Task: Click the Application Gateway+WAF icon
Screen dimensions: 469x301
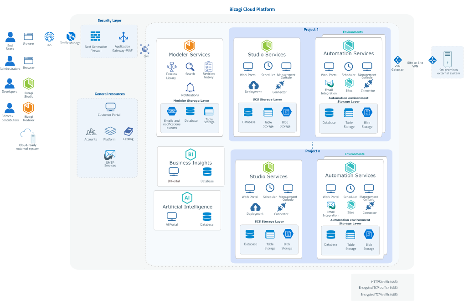Action: [x=123, y=37]
